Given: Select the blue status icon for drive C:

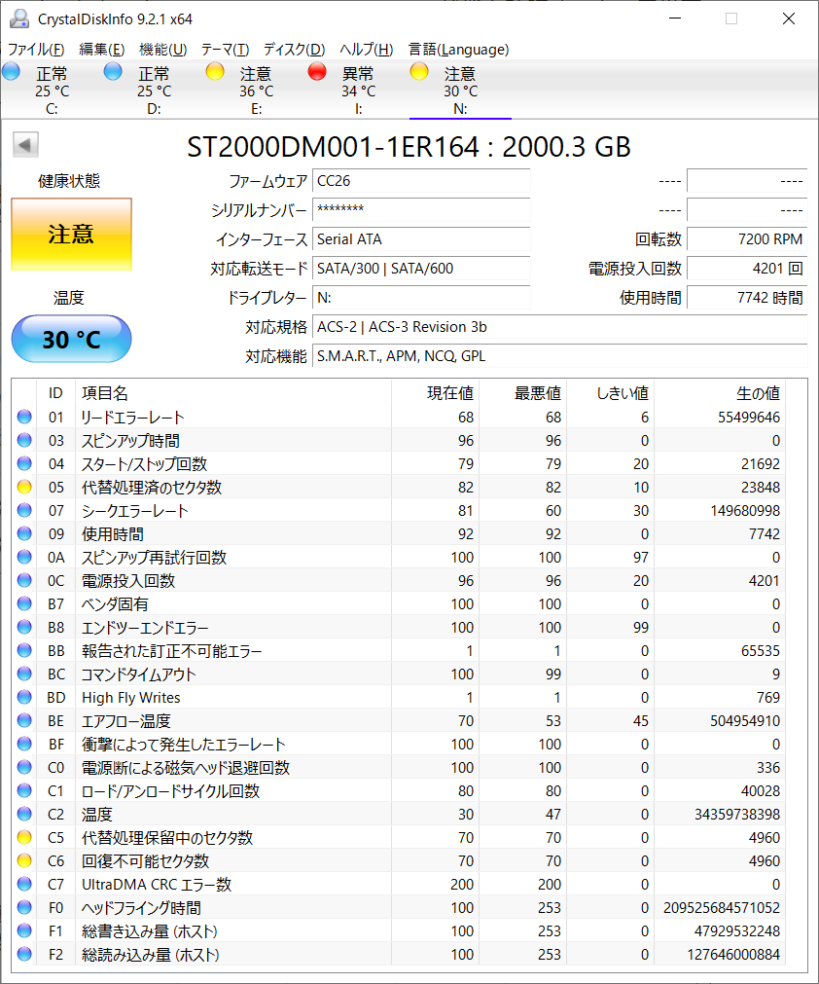Looking at the screenshot, I should (12, 72).
